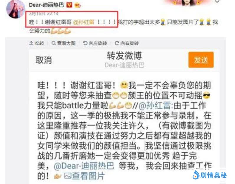The image size is (235, 184).
Task: Click the orange V verified badge
Action: pyautogui.click(x=69, y=5)
